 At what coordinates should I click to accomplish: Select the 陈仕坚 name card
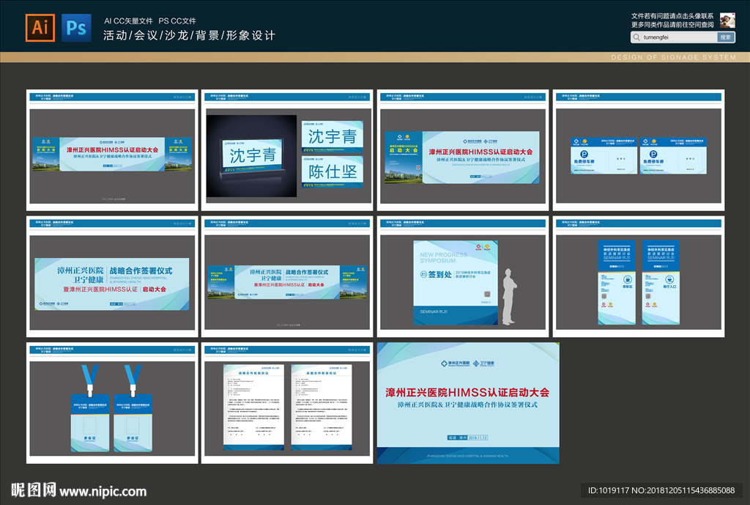click(x=333, y=172)
